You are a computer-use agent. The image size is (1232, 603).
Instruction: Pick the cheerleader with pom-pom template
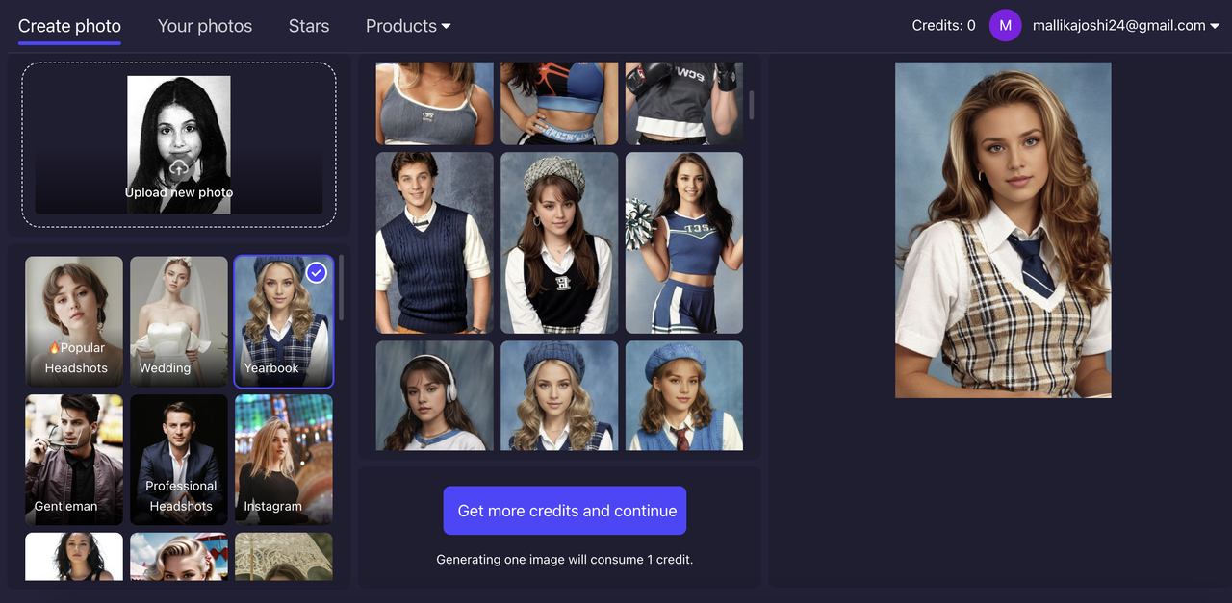pos(684,242)
